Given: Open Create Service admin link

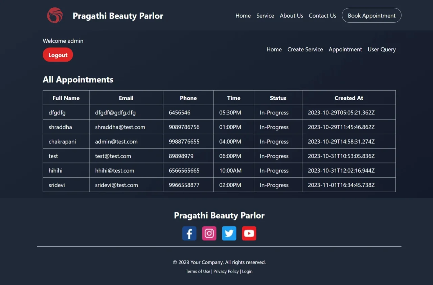Looking at the screenshot, I should [x=305, y=49].
